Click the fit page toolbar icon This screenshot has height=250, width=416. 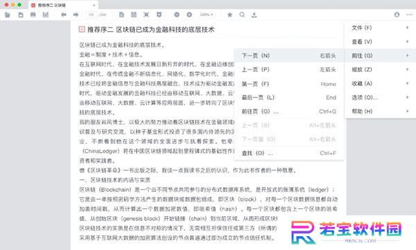click(146, 15)
